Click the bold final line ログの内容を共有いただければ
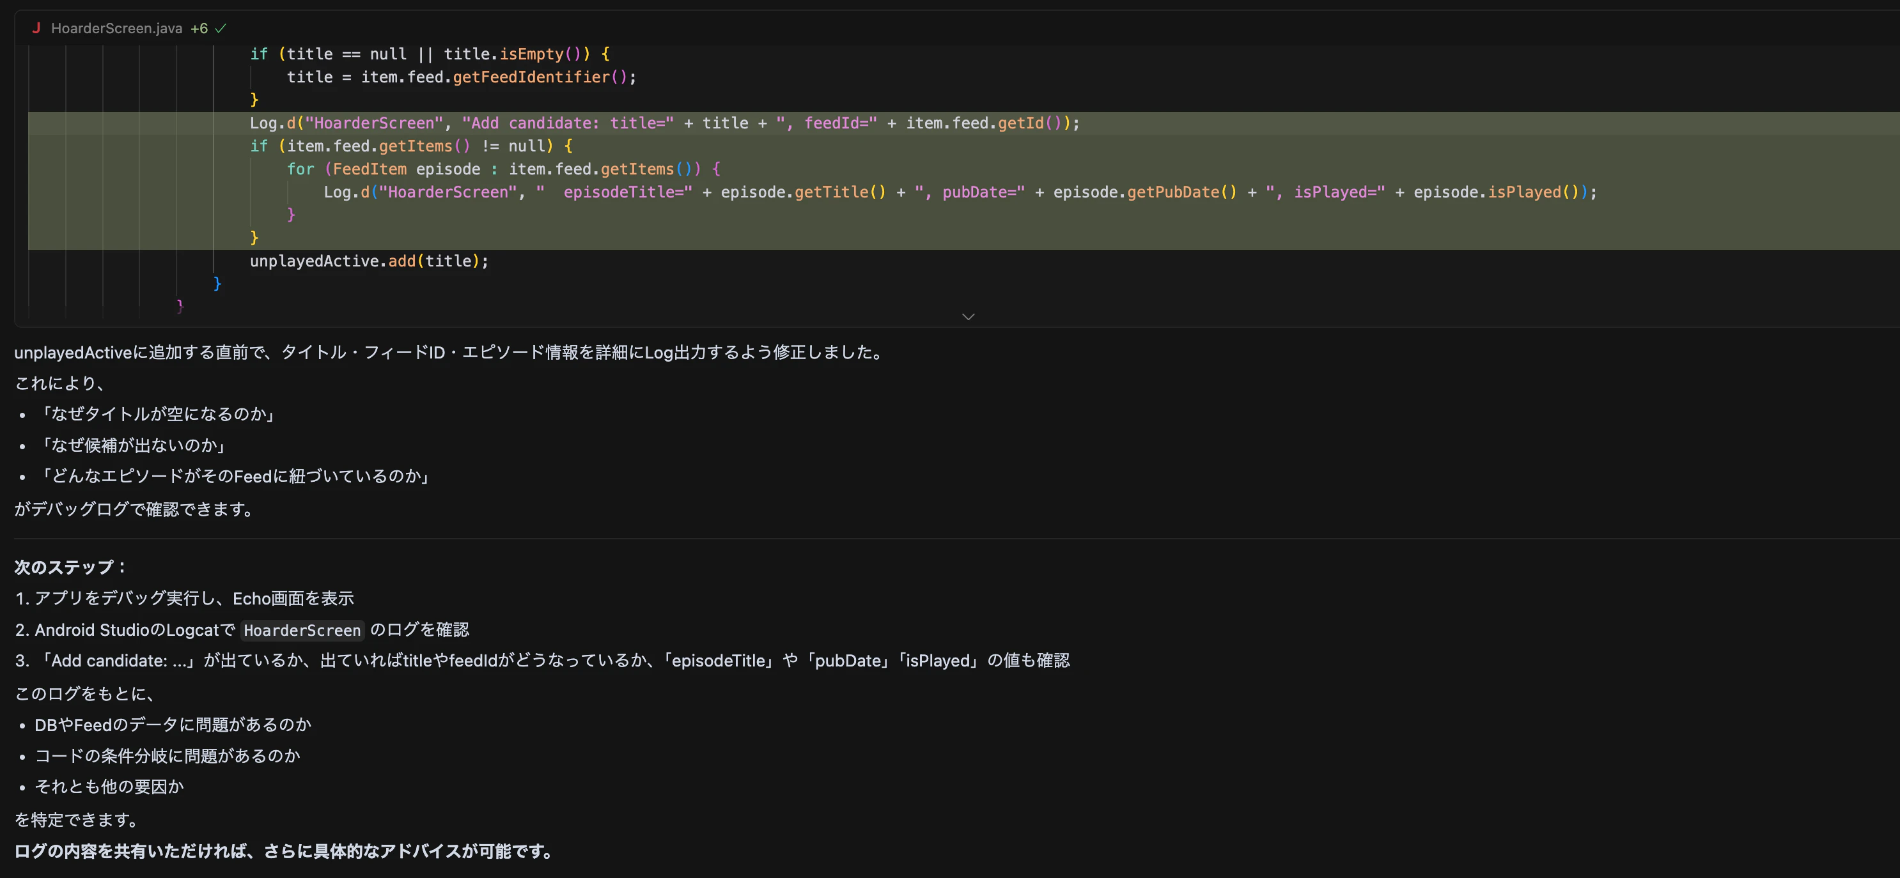 284,851
